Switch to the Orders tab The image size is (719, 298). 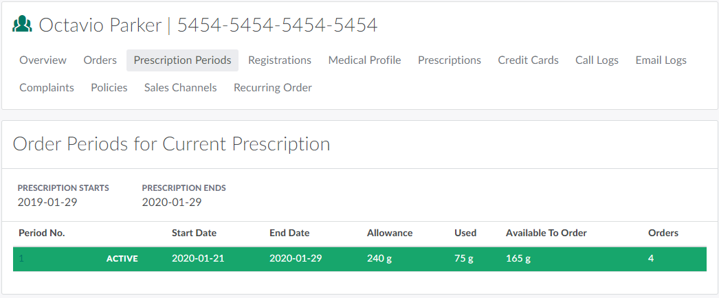tap(100, 60)
